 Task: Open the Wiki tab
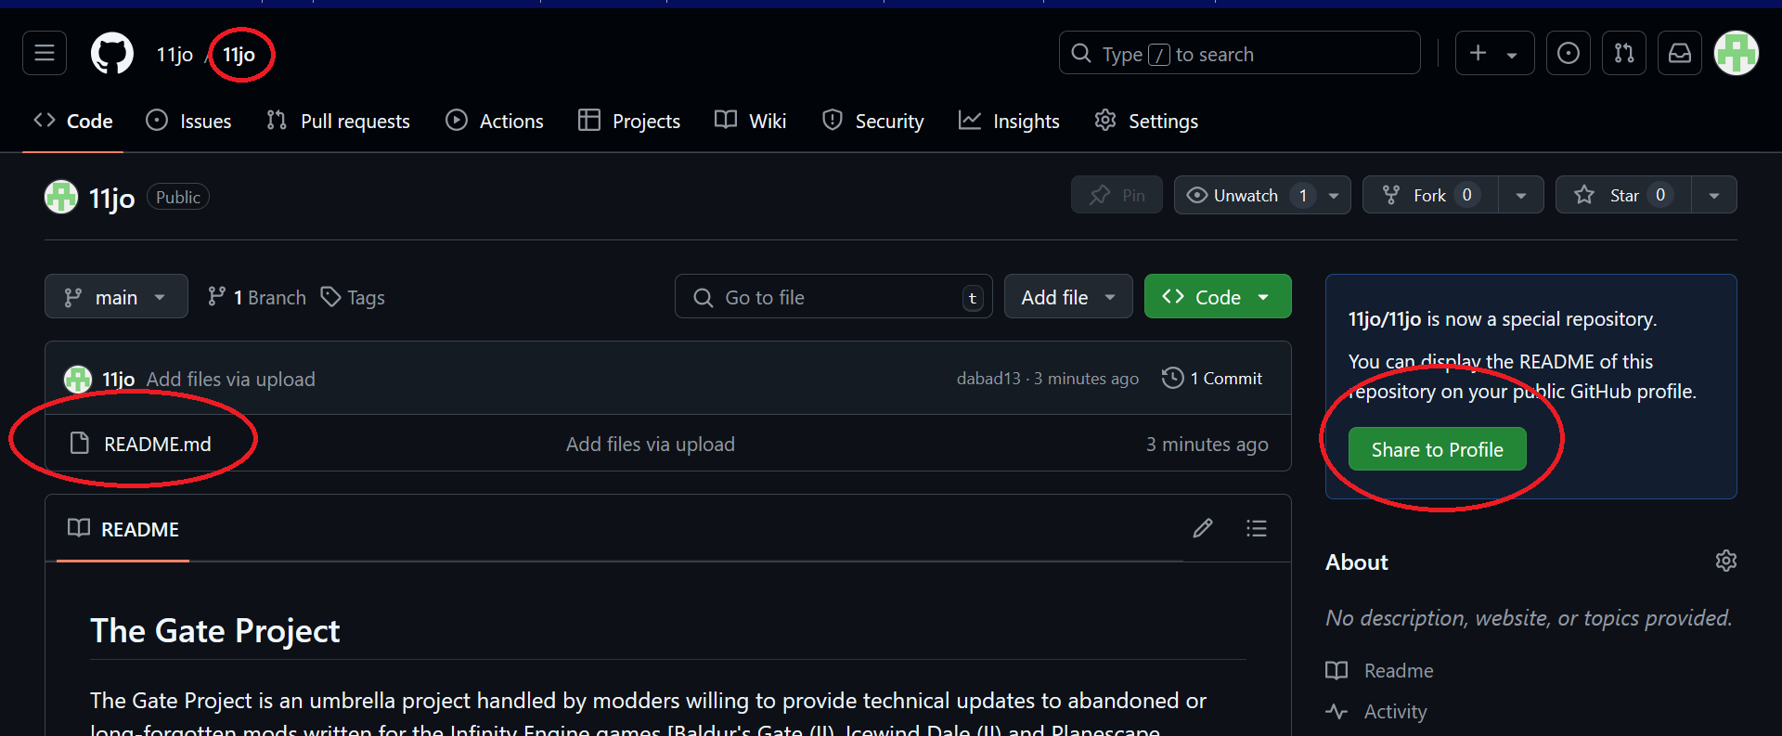(x=751, y=121)
